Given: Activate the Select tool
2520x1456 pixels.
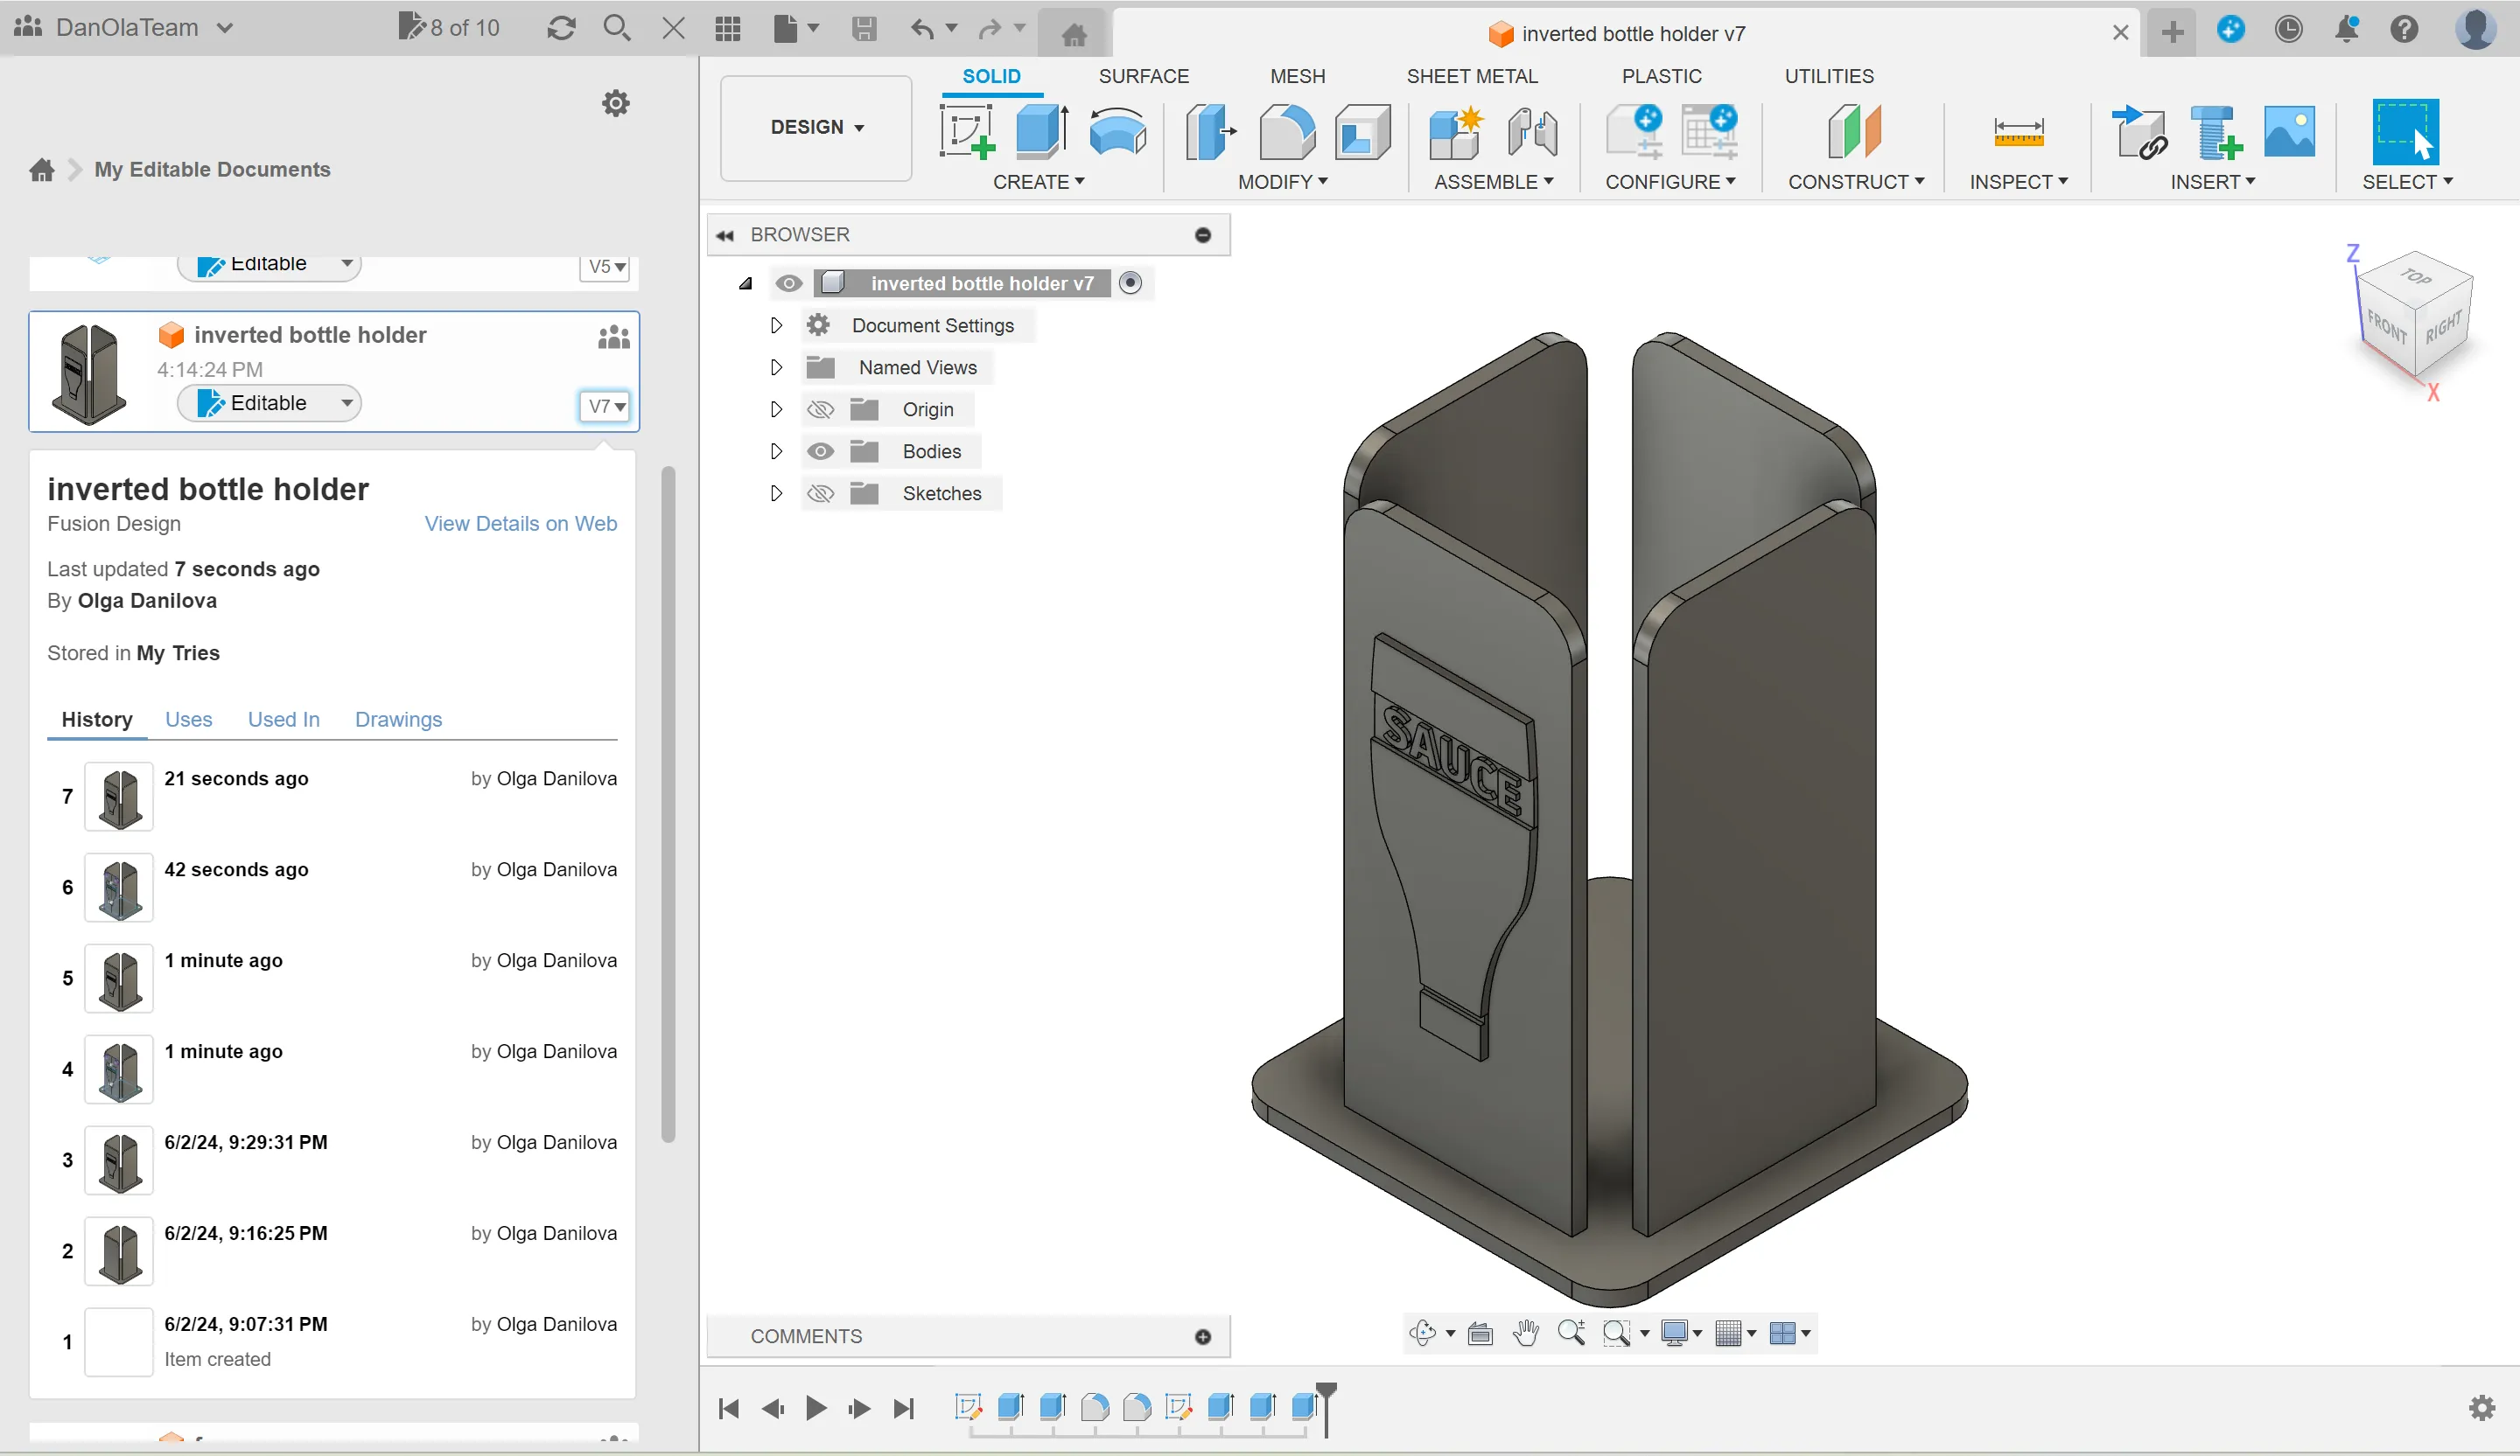Looking at the screenshot, I should pyautogui.click(x=2405, y=132).
